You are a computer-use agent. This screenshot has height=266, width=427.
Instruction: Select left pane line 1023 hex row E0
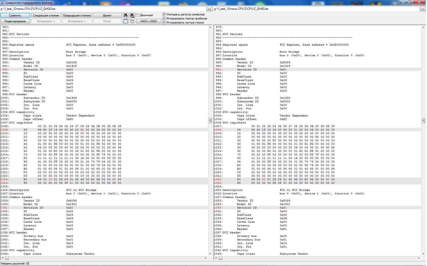tap(104, 179)
